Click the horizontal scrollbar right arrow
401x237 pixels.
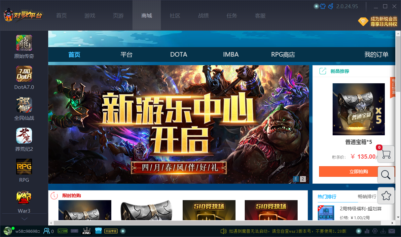pos(393,223)
